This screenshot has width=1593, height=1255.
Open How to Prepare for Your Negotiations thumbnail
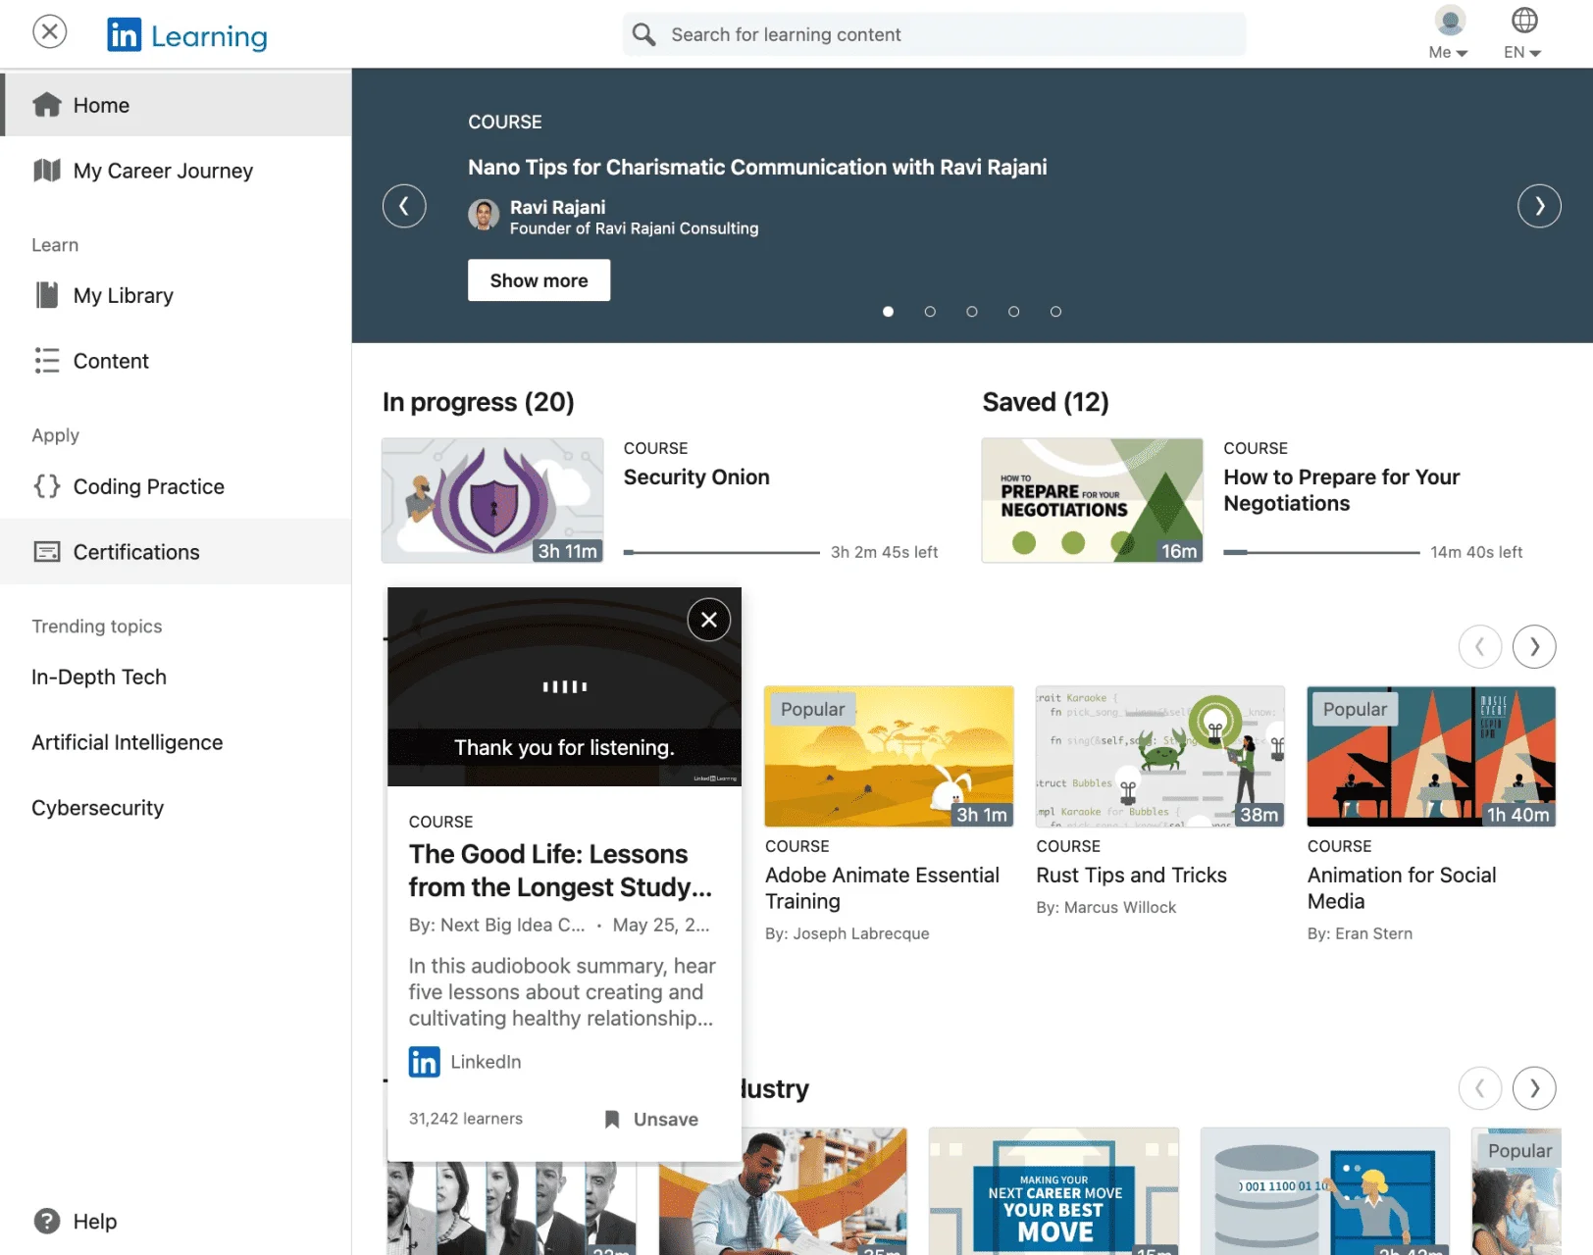coord(1093,500)
